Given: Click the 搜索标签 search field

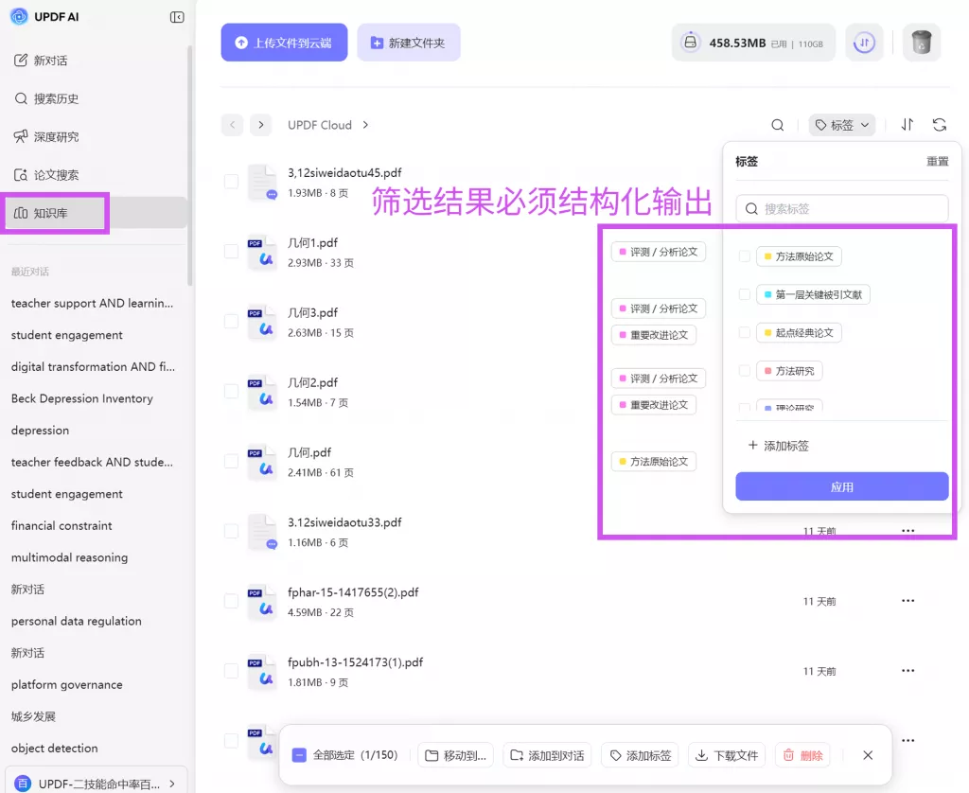Looking at the screenshot, I should click(841, 208).
